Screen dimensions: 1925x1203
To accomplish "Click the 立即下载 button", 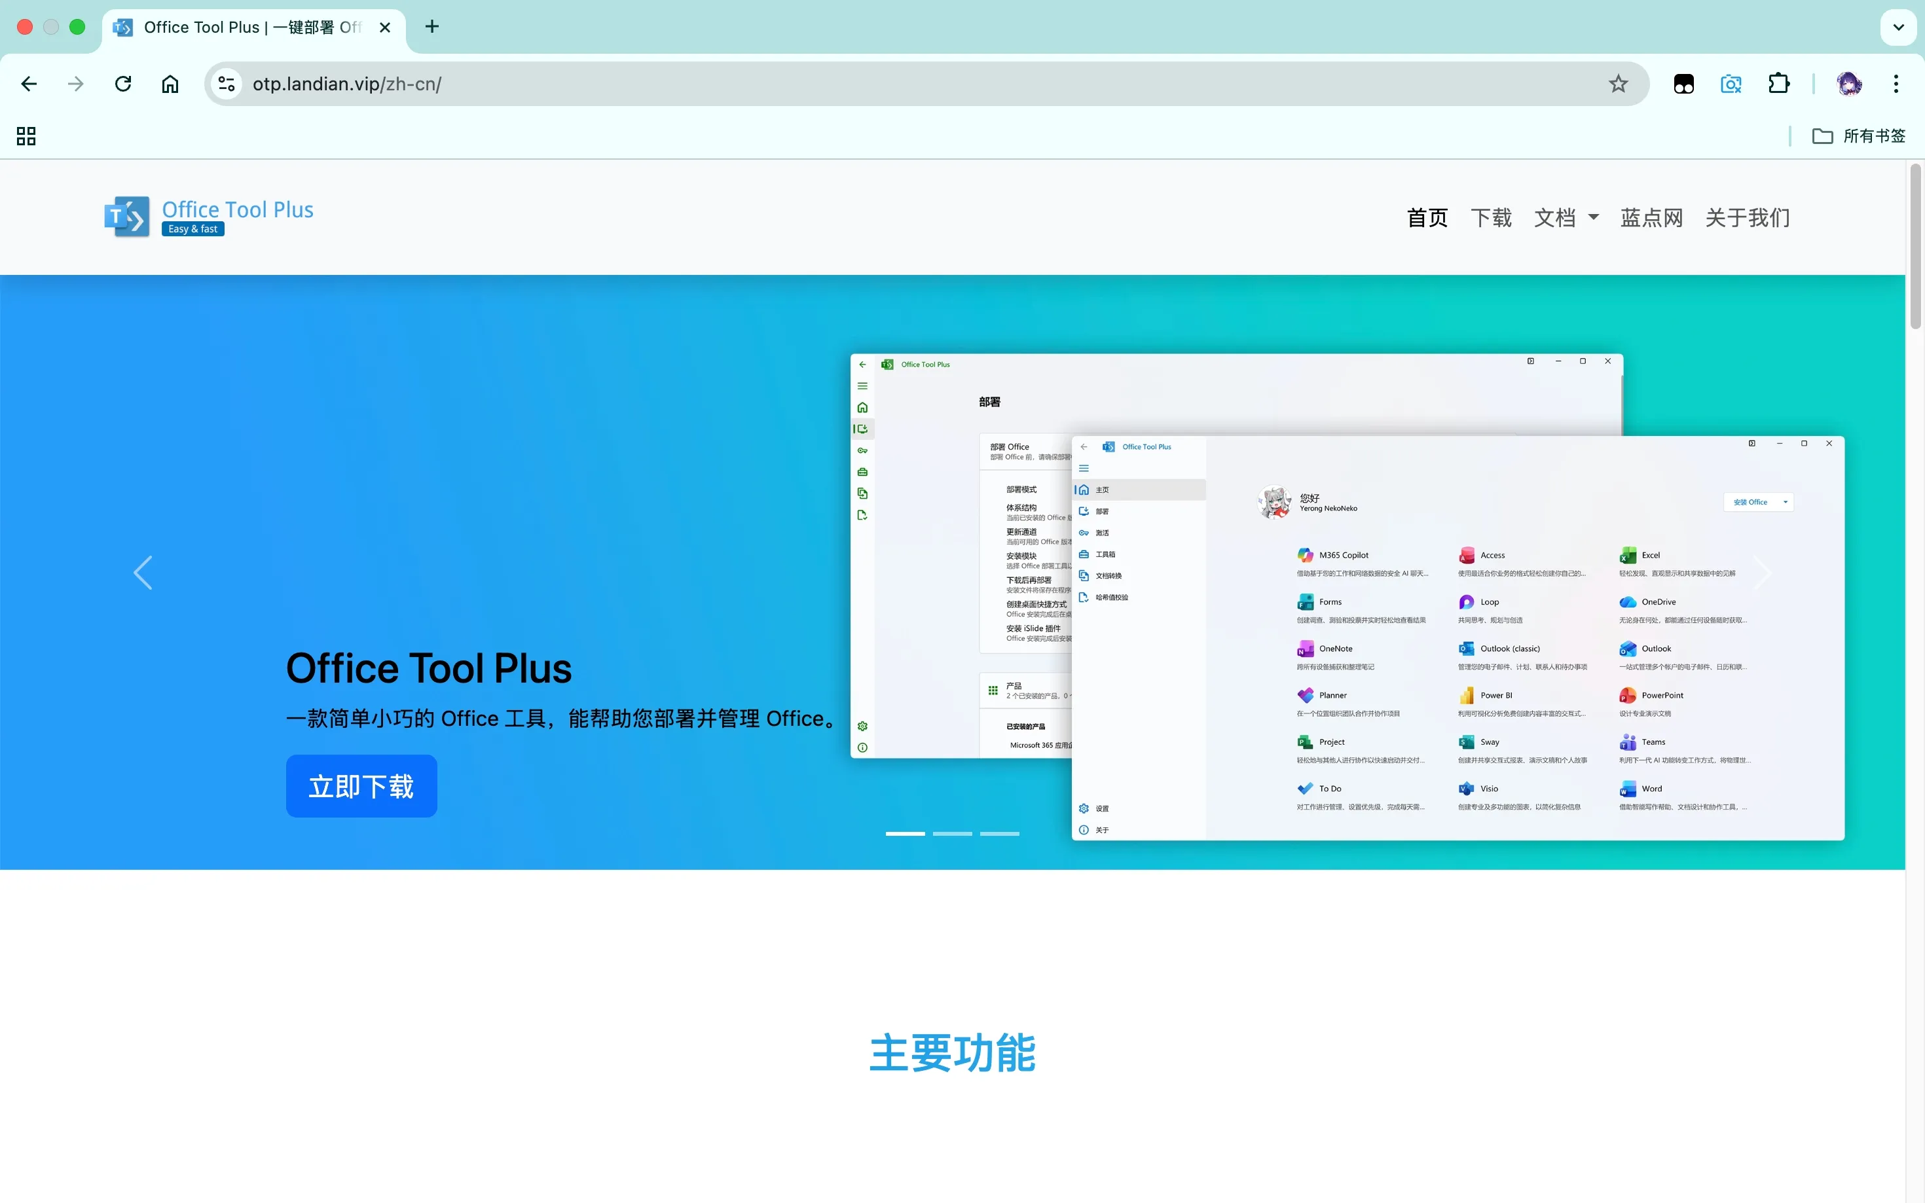I will point(361,786).
